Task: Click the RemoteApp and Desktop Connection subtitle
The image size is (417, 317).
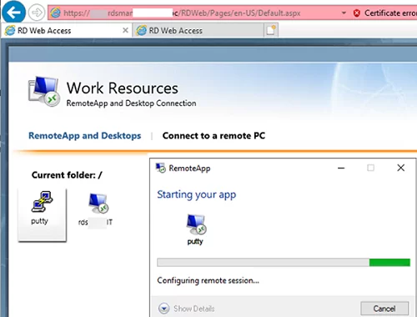Action: 131,103
